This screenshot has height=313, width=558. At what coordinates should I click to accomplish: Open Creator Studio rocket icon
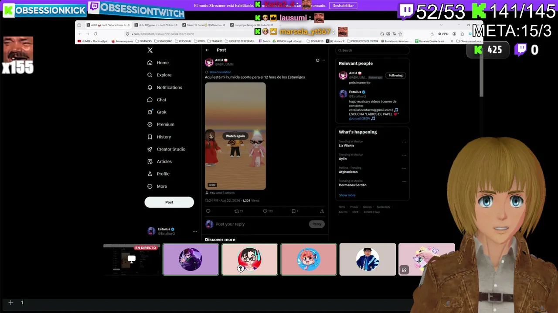point(150,149)
